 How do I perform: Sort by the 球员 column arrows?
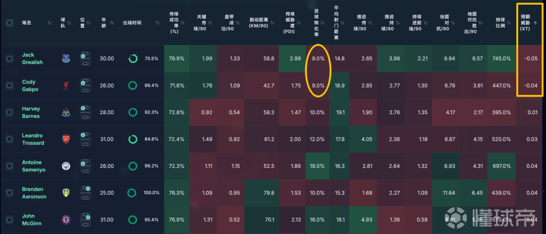click(x=50, y=23)
